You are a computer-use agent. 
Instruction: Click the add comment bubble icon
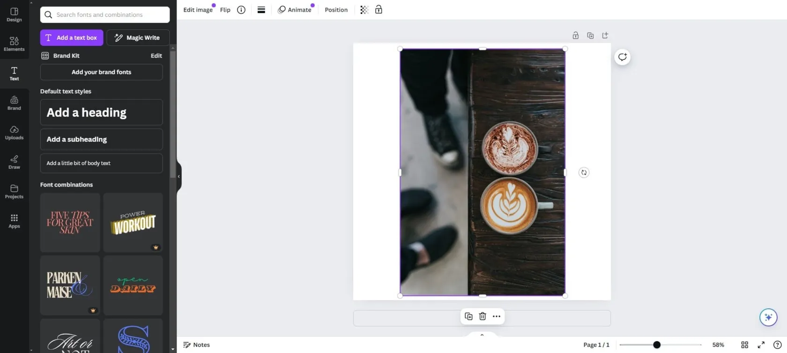tap(622, 57)
